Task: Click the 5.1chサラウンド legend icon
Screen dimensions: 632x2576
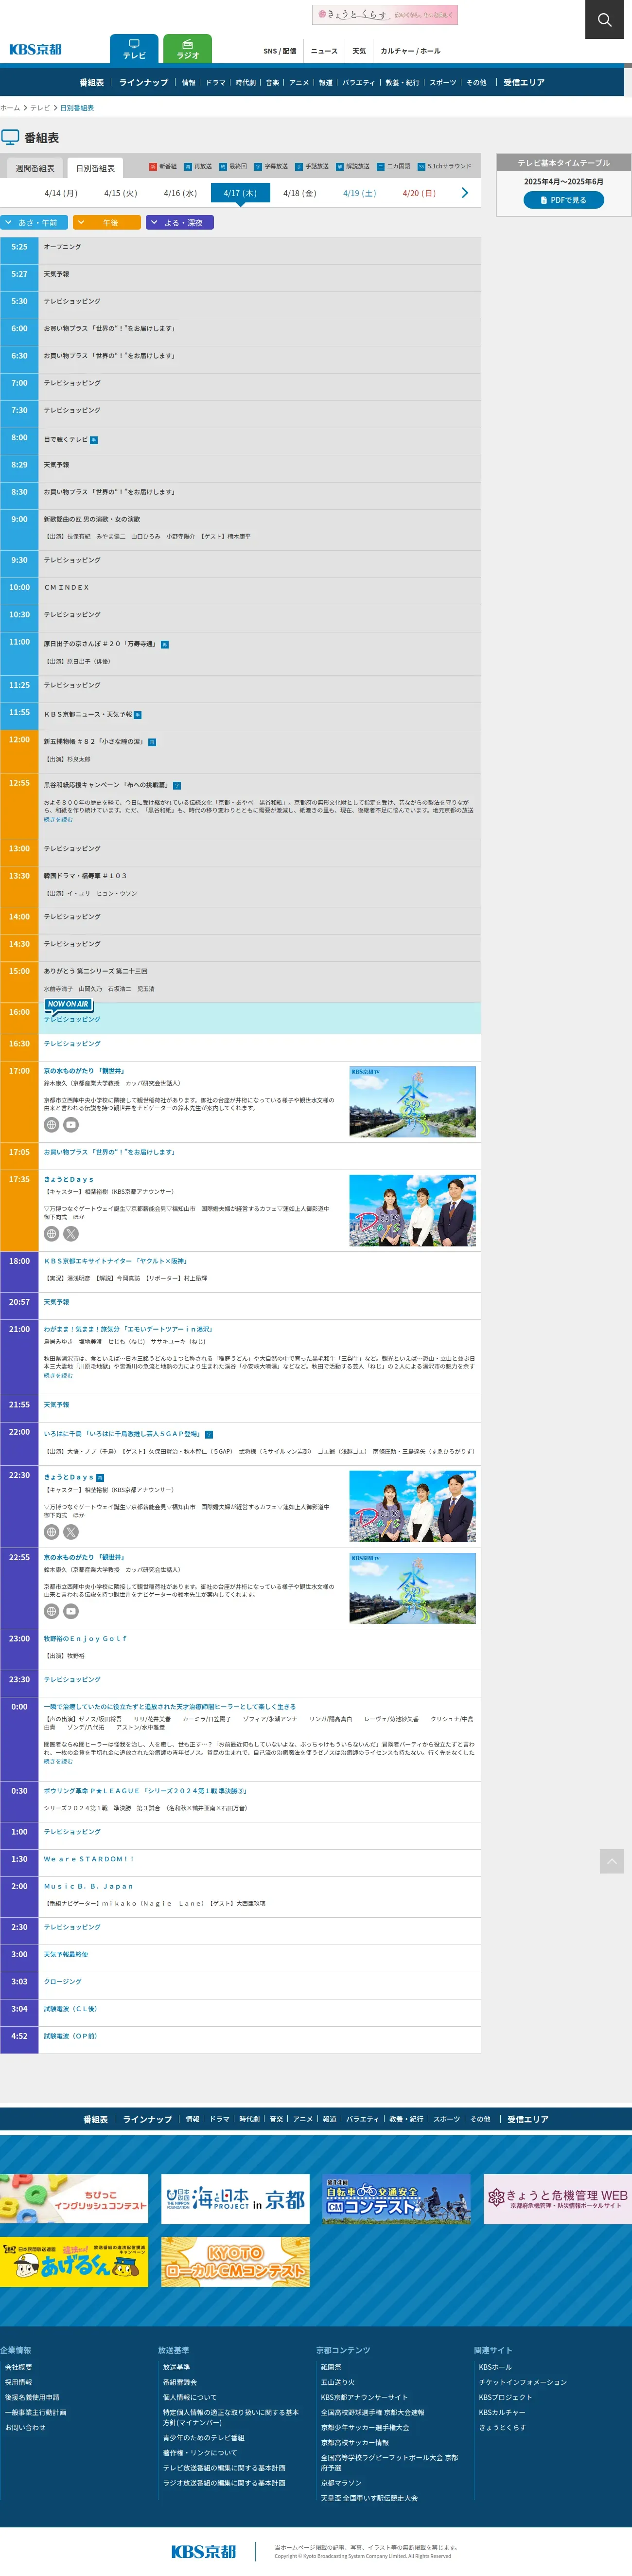Action: [x=421, y=167]
